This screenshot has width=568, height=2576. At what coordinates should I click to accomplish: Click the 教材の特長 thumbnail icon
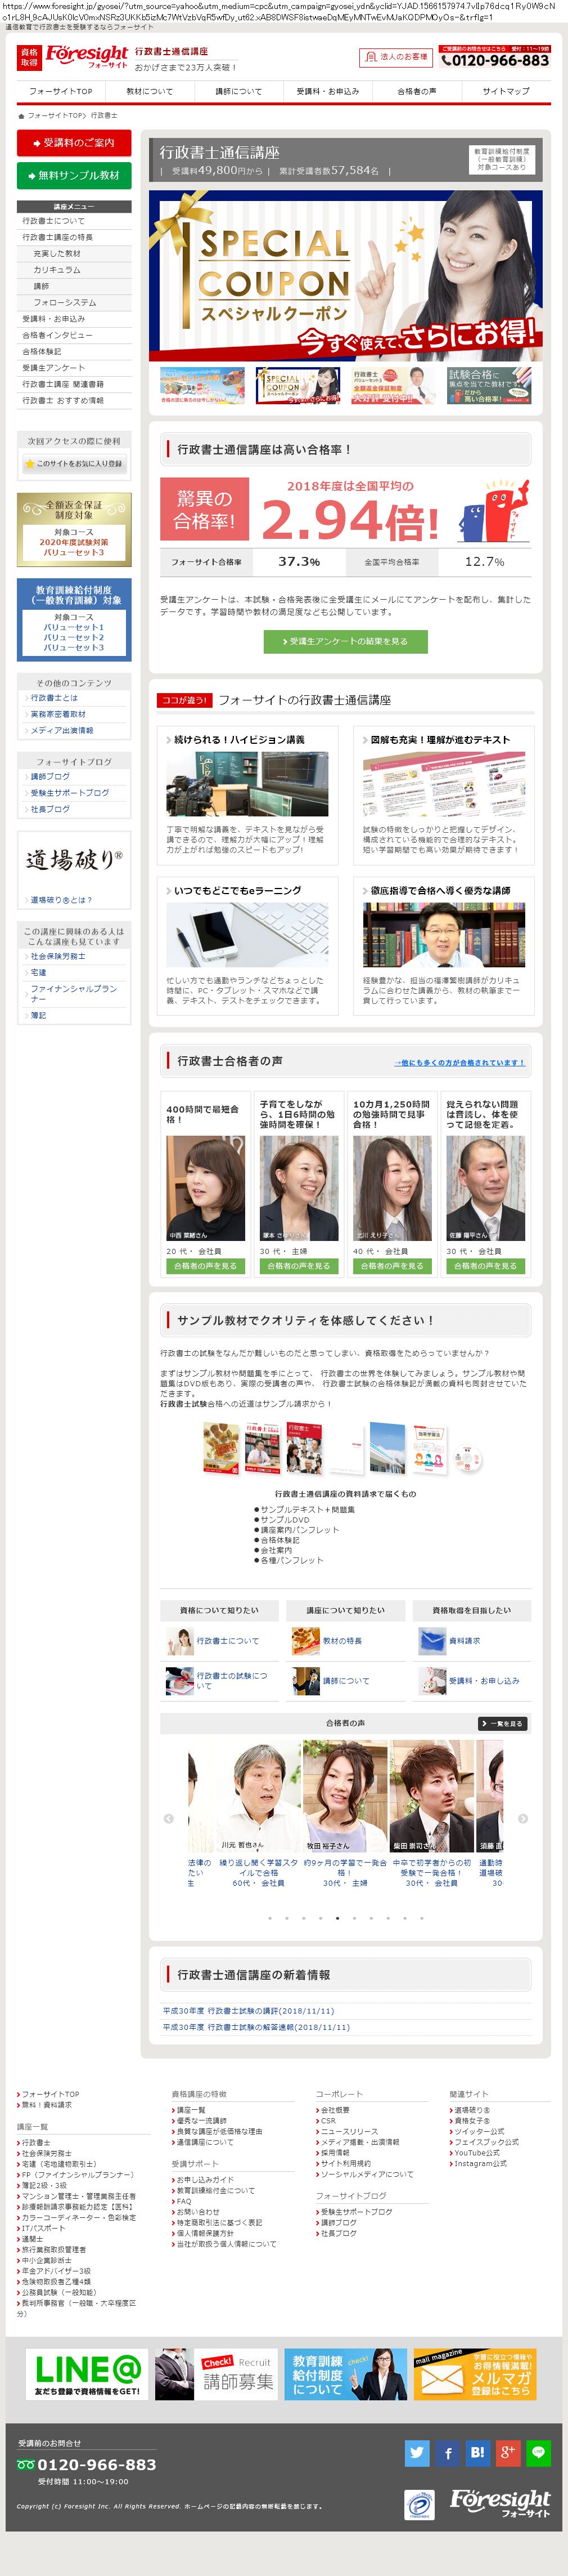pos(305,1640)
